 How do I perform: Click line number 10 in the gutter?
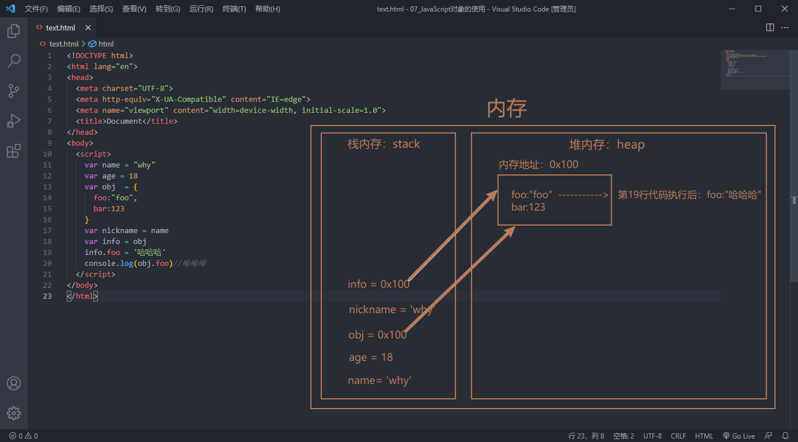47,154
